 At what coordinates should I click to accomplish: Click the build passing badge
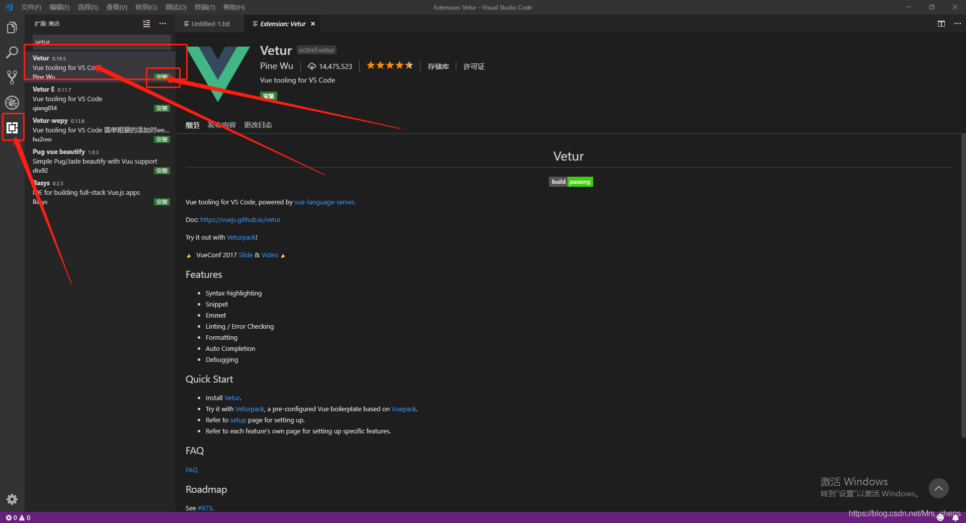click(571, 182)
